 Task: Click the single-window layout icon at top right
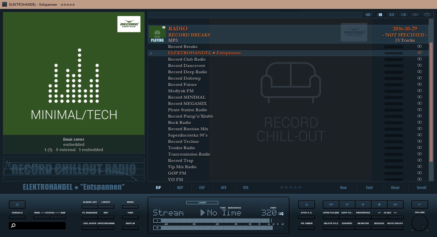pyautogui.click(x=427, y=15)
